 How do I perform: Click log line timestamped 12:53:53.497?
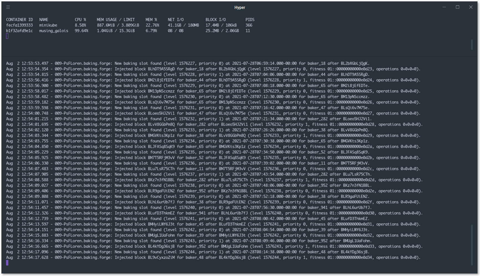[188, 63]
